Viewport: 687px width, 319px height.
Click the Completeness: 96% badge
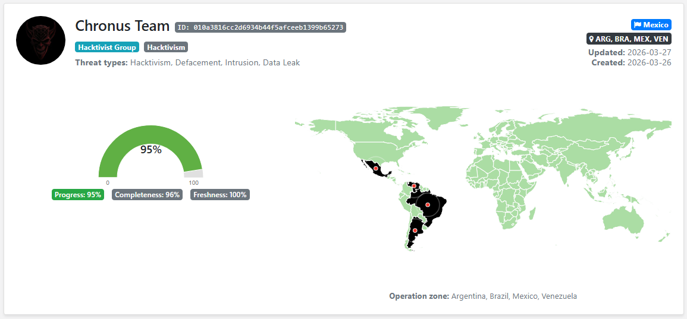click(147, 195)
